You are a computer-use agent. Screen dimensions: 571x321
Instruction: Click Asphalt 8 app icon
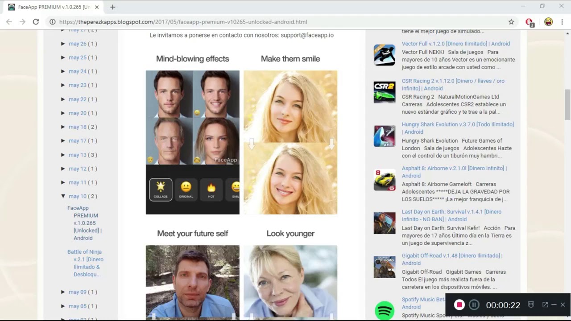click(x=385, y=180)
